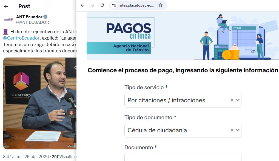279x161 pixels.
Task: Click the browser back arrow
Action: pos(82,5)
